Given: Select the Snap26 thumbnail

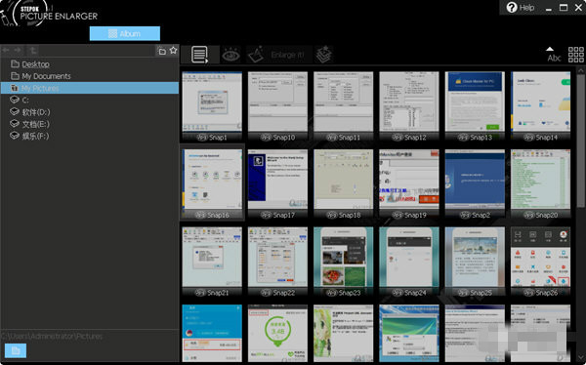Looking at the screenshot, I should 541,257.
